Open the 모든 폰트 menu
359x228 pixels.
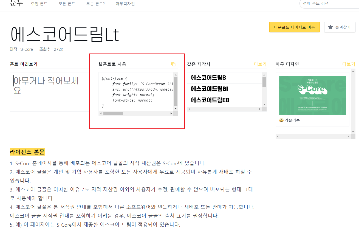click(67, 4)
